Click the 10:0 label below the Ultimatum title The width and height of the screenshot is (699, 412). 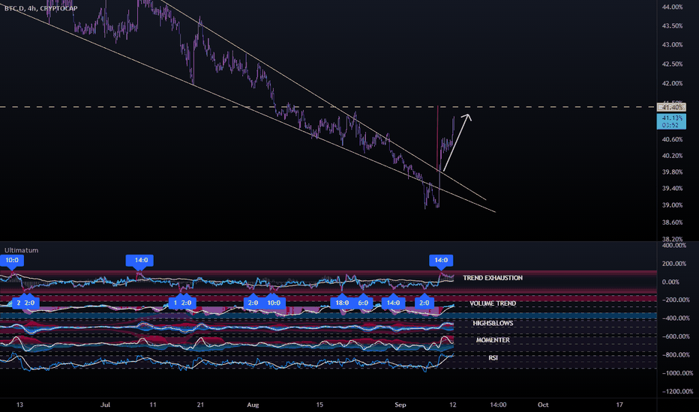(12, 260)
